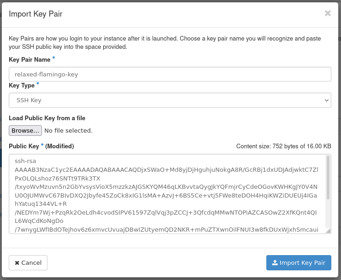The height and width of the screenshot is (280, 341).
Task: Click the "Load Public Key from a file" label
Action: [x=47, y=118]
